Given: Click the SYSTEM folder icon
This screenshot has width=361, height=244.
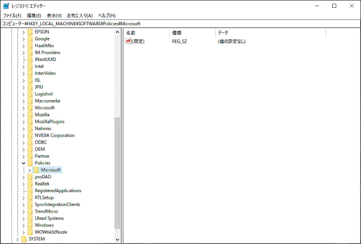Looking at the screenshot, I should [24, 239].
